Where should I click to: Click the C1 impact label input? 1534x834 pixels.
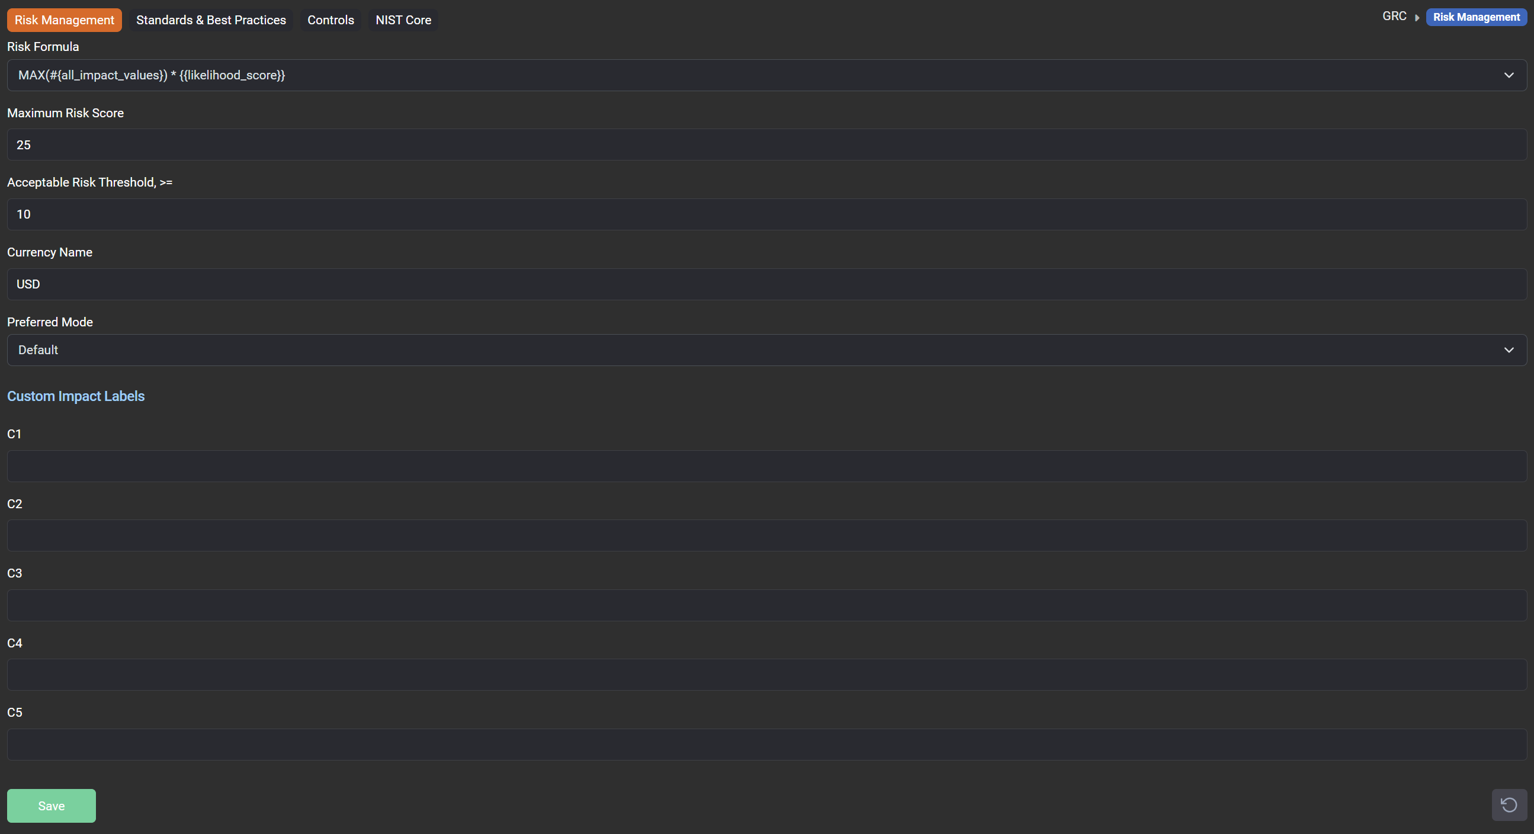pos(766,466)
